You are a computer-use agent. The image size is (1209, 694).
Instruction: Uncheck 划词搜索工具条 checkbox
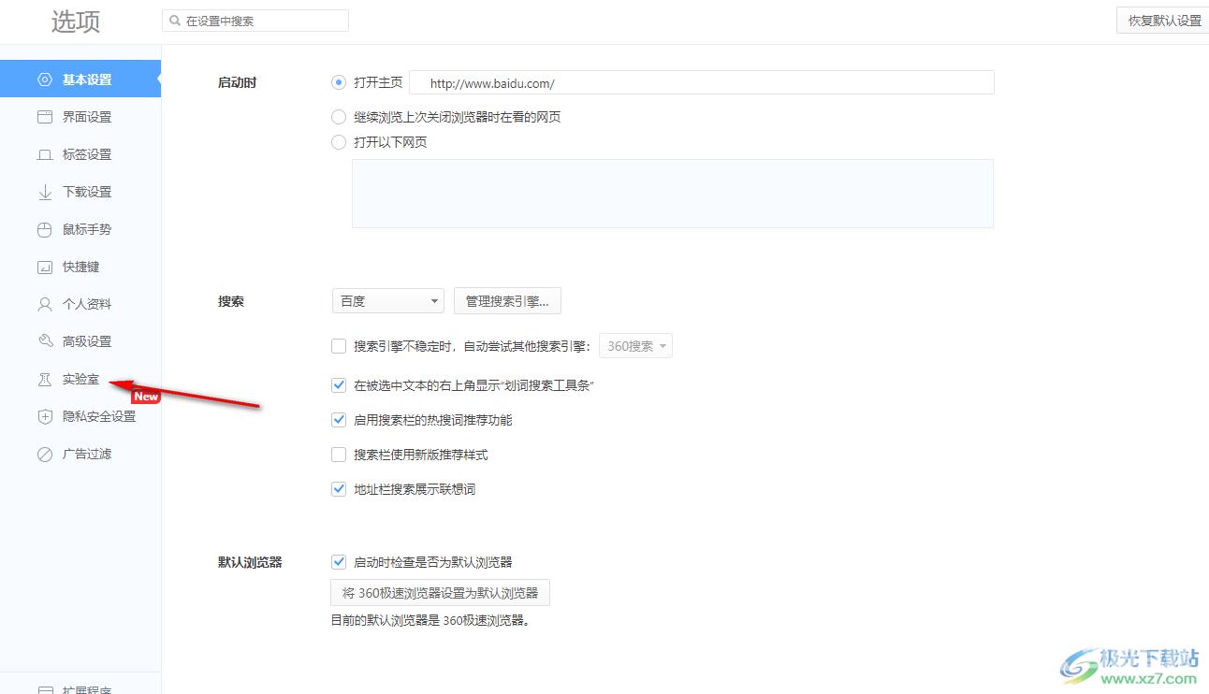point(339,384)
